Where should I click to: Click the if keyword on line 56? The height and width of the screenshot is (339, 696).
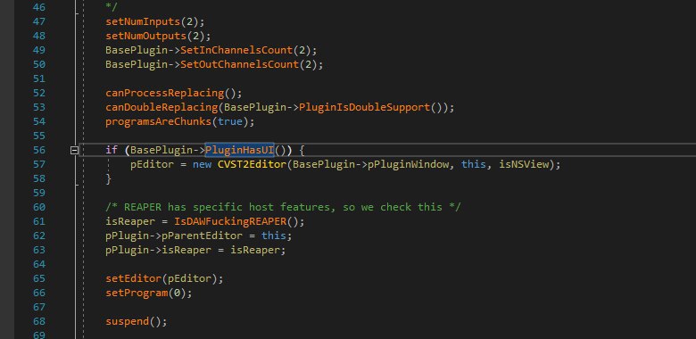(x=112, y=150)
